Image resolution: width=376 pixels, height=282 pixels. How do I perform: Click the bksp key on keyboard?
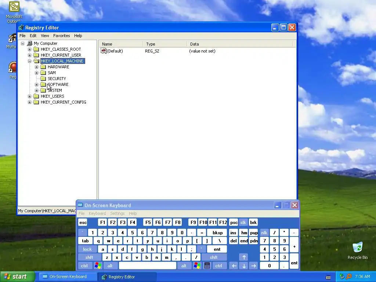217,232
